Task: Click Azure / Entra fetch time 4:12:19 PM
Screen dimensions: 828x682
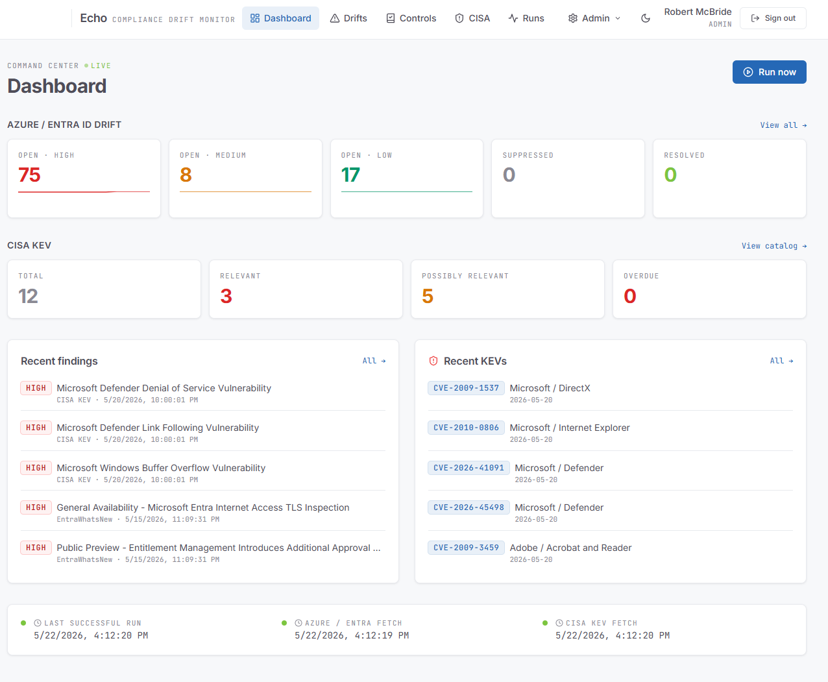Action: [x=352, y=636]
